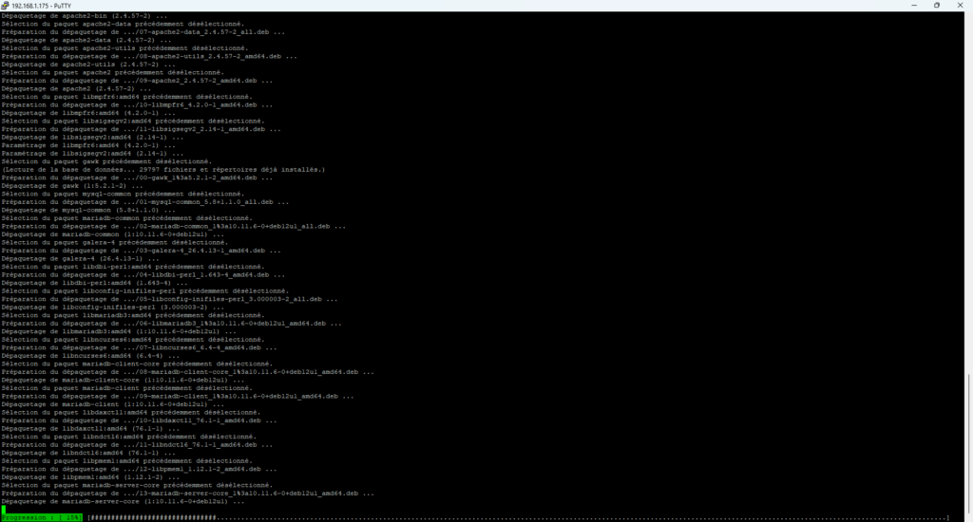This screenshot has width=973, height=522.
Task: Click line 'Sélection du paquet galera-4'
Action: (115, 242)
